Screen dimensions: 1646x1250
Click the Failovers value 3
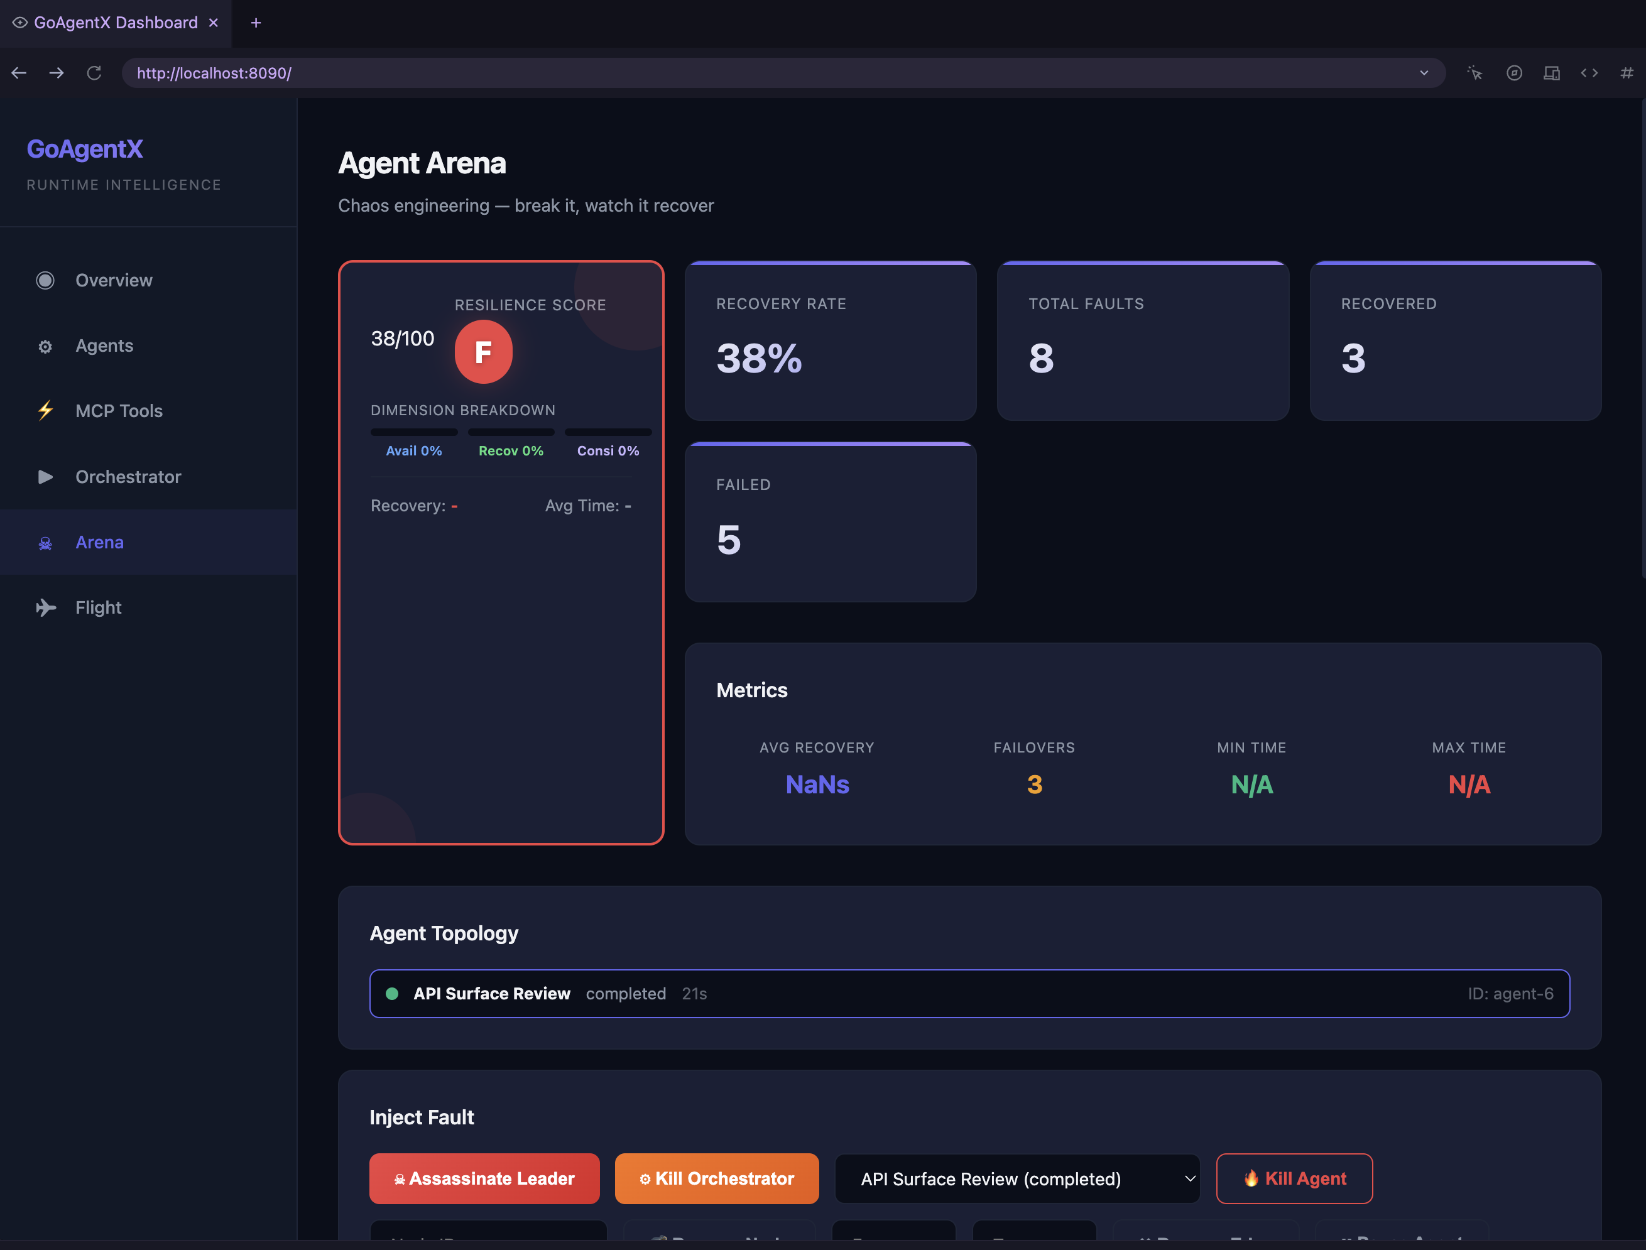(x=1034, y=784)
